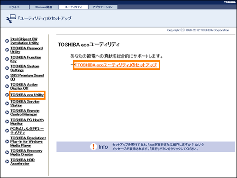Click the あなたの節電への貢献 description text
Screen dimensions: 237x178
point(117,56)
